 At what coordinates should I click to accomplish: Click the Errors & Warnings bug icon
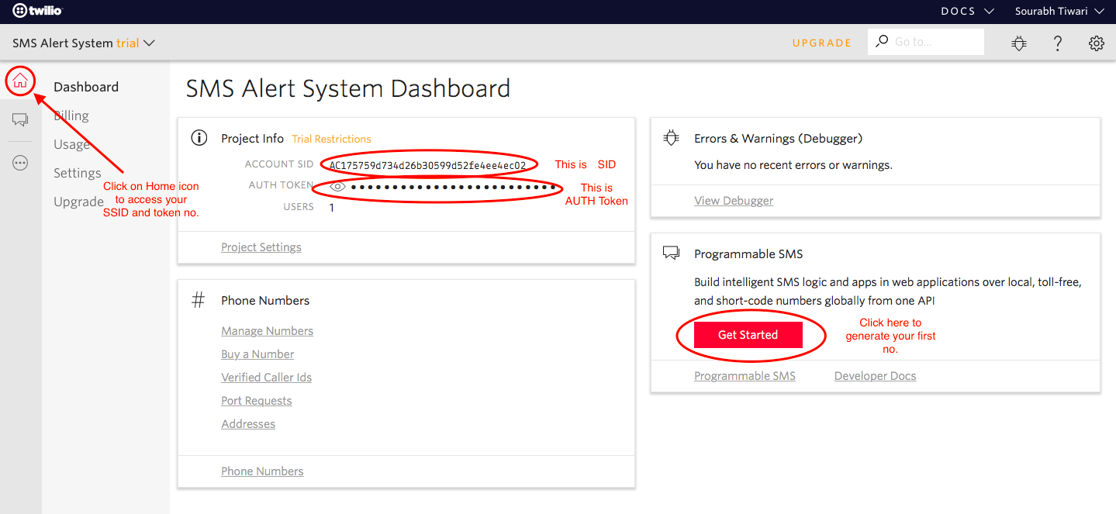click(x=672, y=138)
